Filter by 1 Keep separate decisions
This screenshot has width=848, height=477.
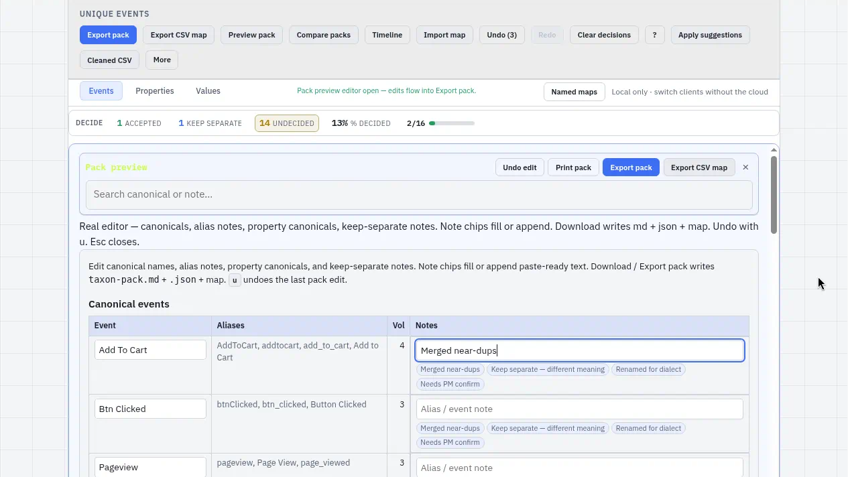210,123
